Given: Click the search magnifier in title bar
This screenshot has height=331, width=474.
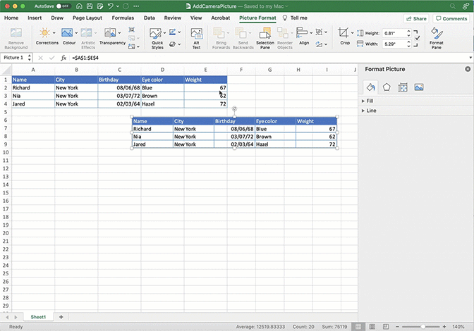Looking at the screenshot, I should coord(453,6).
